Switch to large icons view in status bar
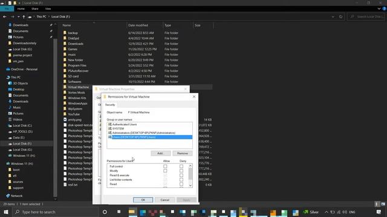This screenshot has height=217, width=387. [x=383, y=204]
